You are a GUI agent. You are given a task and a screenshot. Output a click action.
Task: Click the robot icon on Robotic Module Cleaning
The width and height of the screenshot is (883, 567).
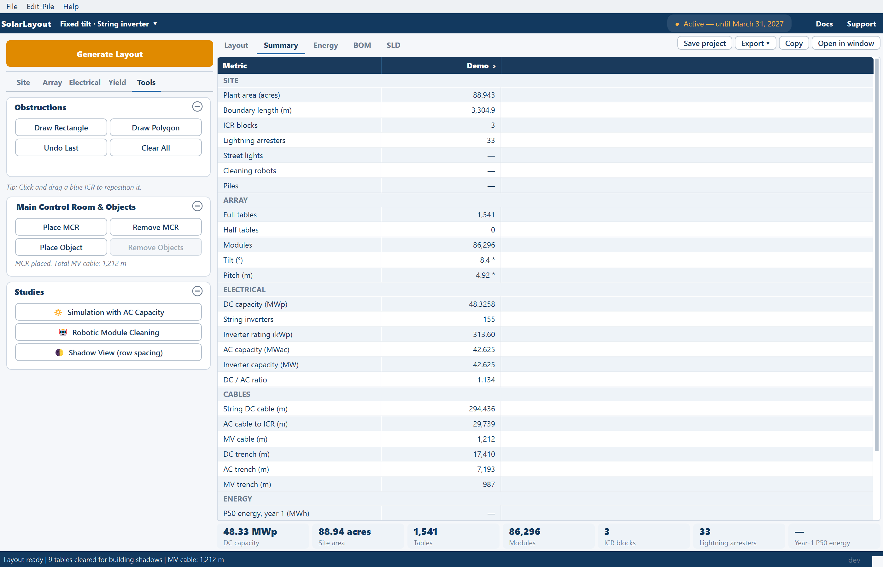click(63, 332)
